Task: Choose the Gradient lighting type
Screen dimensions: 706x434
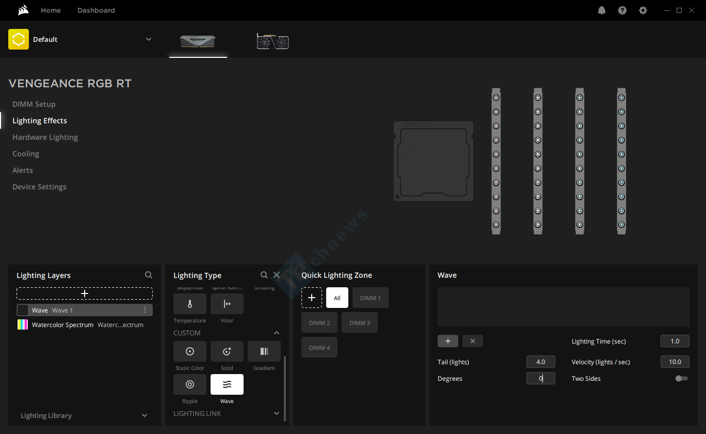Action: pos(264,351)
